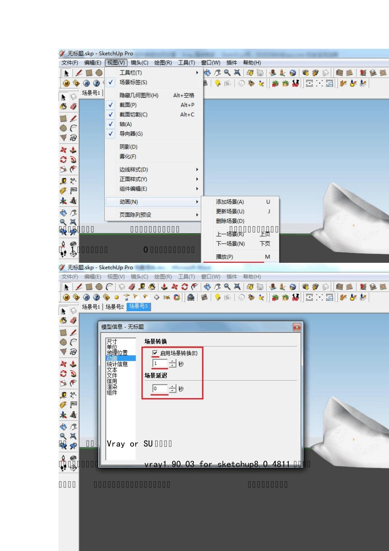Viewport: 389px width, 551px height.
Task: Switch to the 场景号2 scene tab
Action: coord(115,307)
